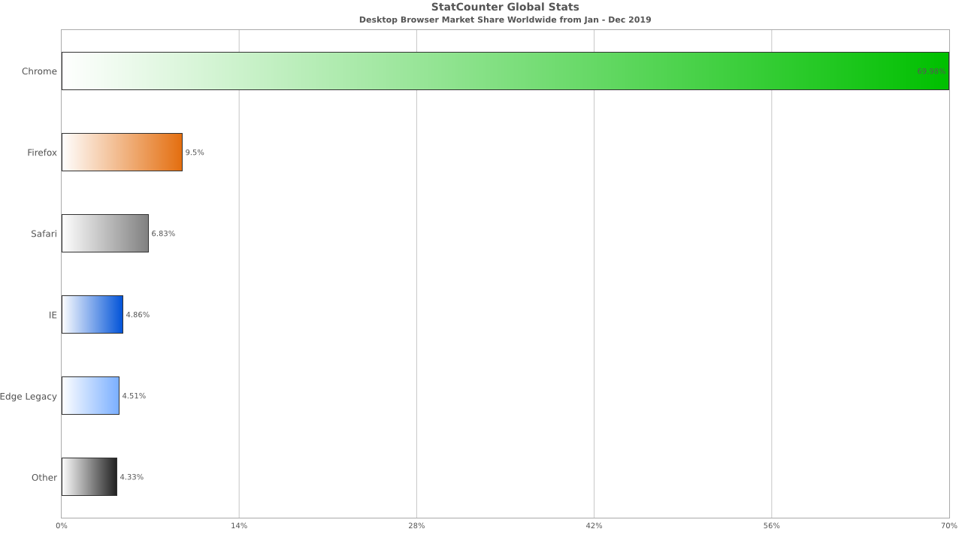Select the blue IE bar

click(92, 315)
